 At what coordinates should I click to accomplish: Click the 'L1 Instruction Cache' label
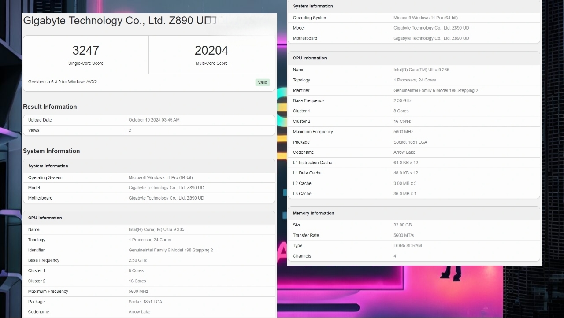tap(312, 163)
